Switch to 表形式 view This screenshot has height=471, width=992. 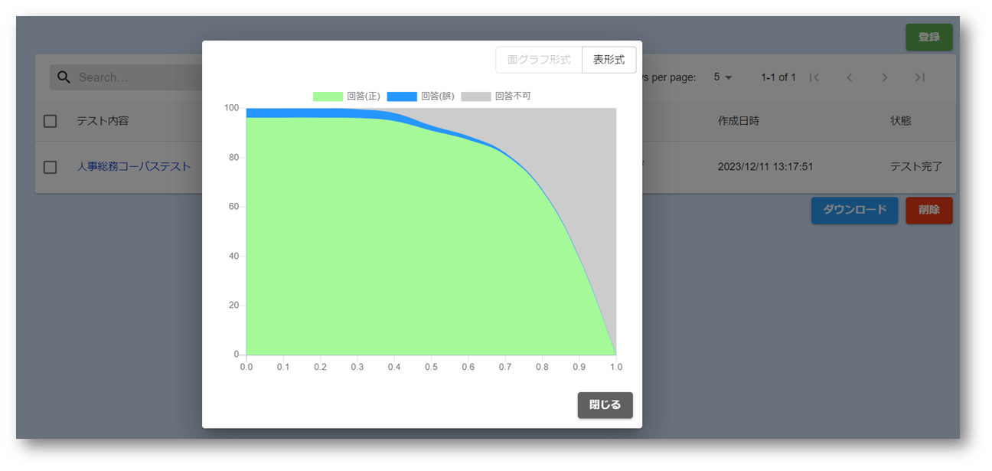tap(609, 60)
